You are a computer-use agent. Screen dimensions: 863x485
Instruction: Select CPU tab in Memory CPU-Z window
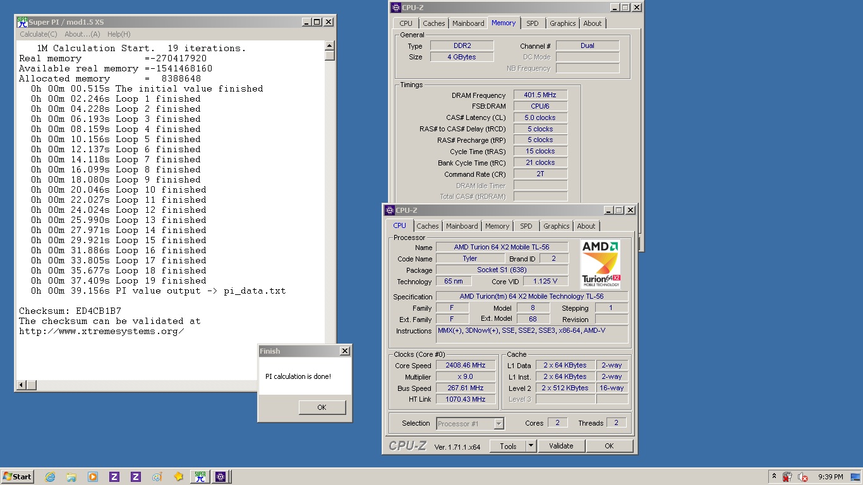[406, 23]
